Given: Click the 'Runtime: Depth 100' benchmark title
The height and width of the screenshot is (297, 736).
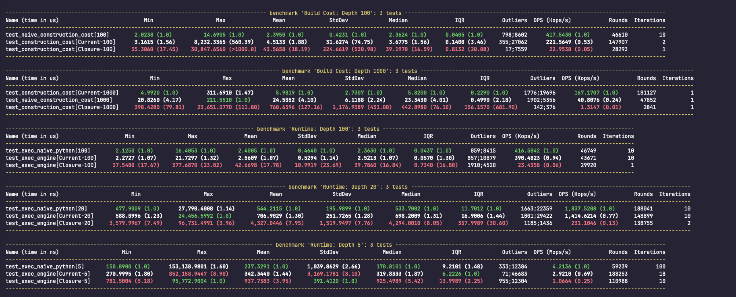Looking at the screenshot, I should click(318, 129).
